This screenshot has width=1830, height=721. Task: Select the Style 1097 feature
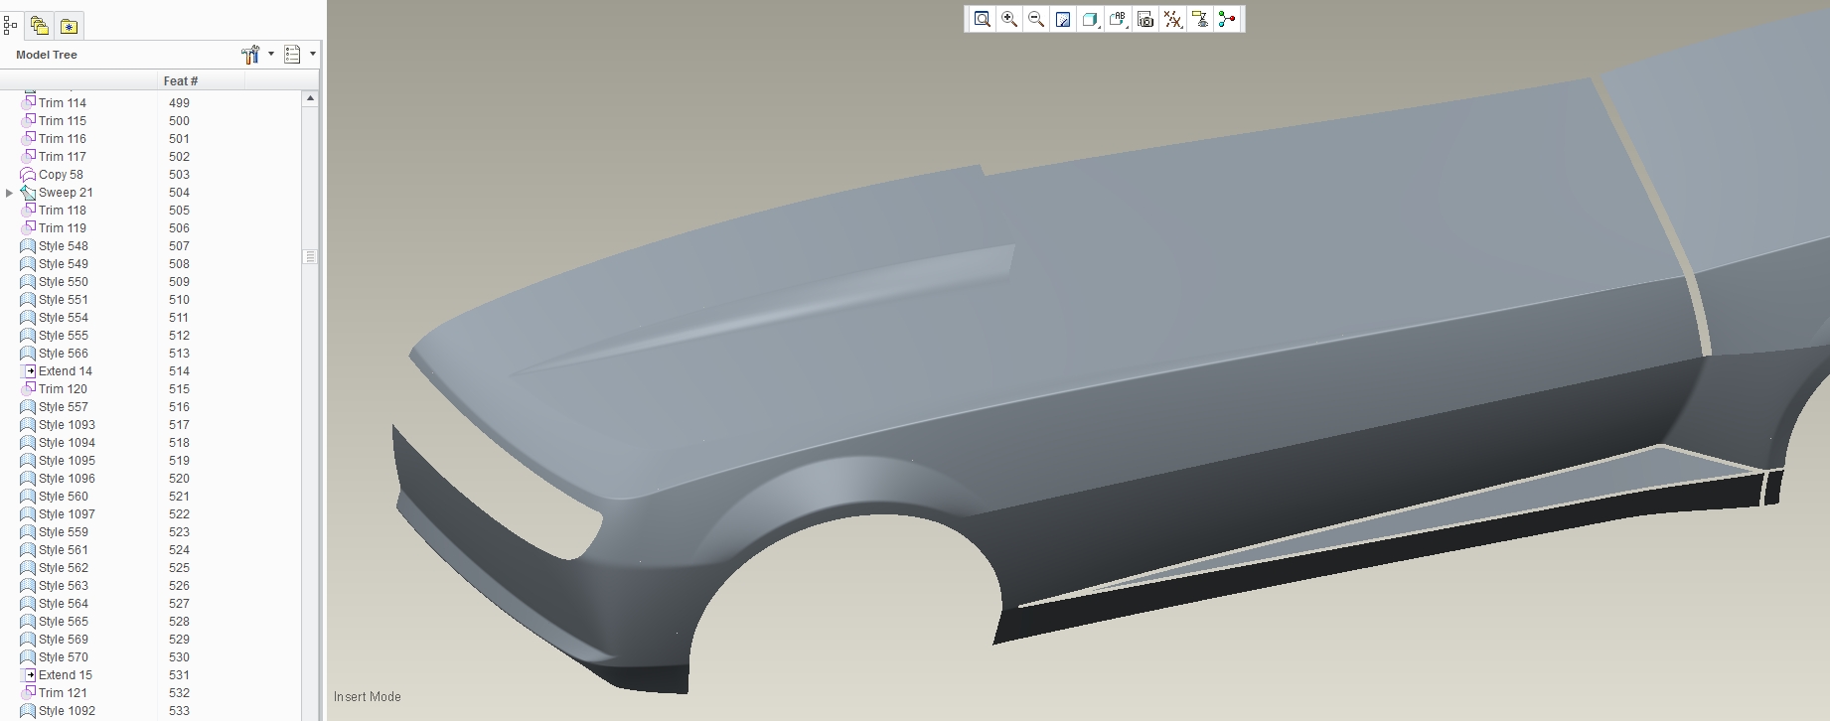click(58, 514)
